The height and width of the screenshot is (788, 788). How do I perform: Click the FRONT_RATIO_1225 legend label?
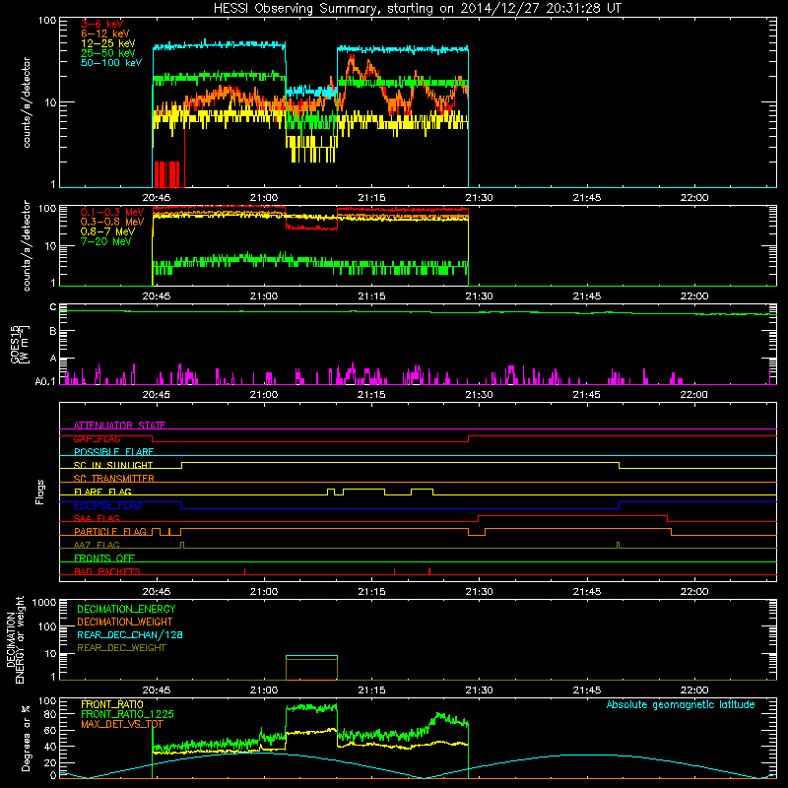pyautogui.click(x=127, y=714)
